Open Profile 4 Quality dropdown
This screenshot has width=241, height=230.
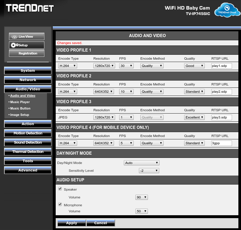pos(194,143)
